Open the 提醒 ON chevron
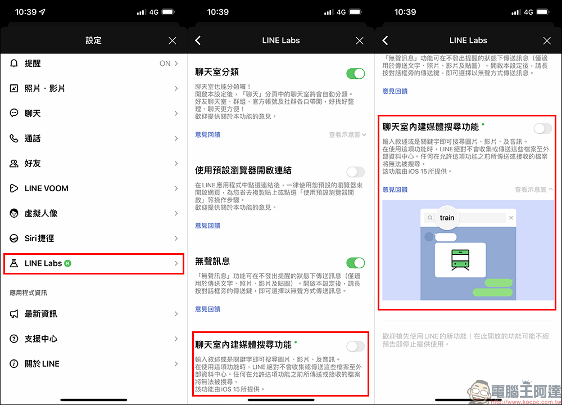The width and height of the screenshot is (562, 405). pos(176,64)
